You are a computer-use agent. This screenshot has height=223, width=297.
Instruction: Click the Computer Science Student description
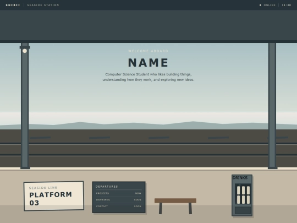point(148,77)
